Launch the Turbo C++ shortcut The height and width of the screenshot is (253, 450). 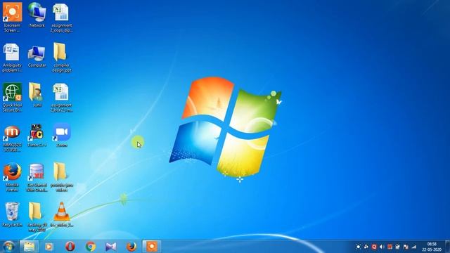37,136
